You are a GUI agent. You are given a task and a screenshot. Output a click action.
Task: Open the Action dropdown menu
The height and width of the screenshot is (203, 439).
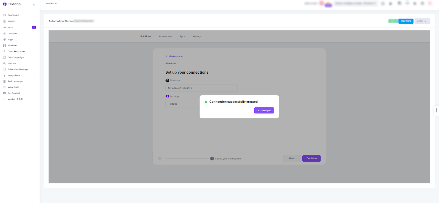pos(422,21)
